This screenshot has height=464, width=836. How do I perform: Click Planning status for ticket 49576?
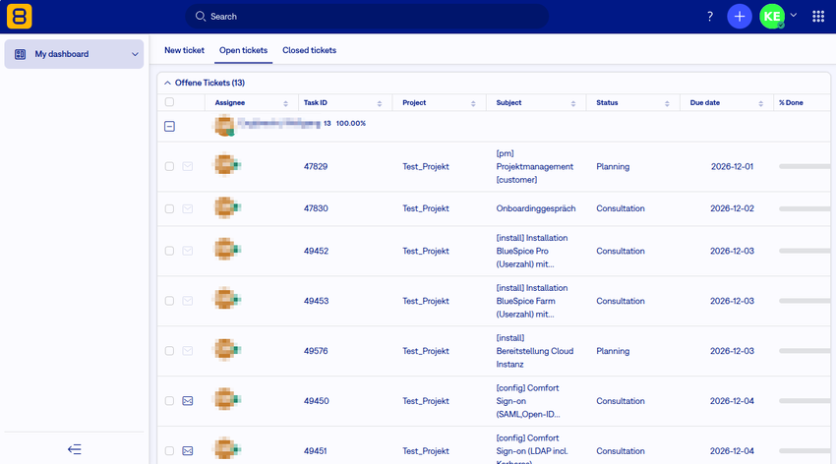[613, 351]
